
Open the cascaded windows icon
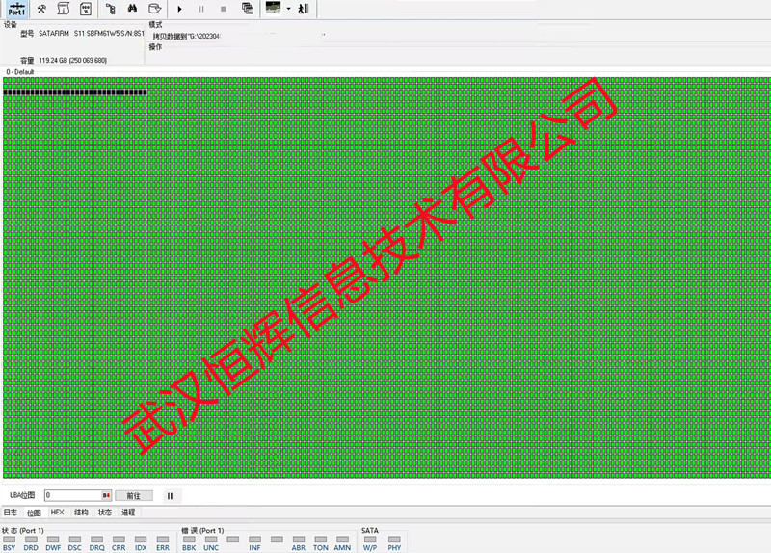(x=248, y=9)
